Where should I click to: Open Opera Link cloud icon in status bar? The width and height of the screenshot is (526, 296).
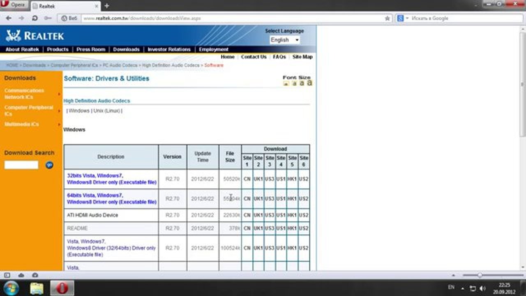click(21, 275)
